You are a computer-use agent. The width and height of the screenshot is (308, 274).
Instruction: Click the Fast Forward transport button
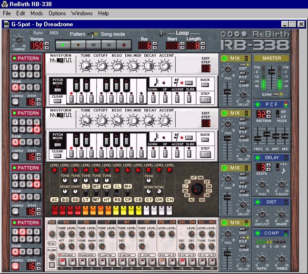109,45
